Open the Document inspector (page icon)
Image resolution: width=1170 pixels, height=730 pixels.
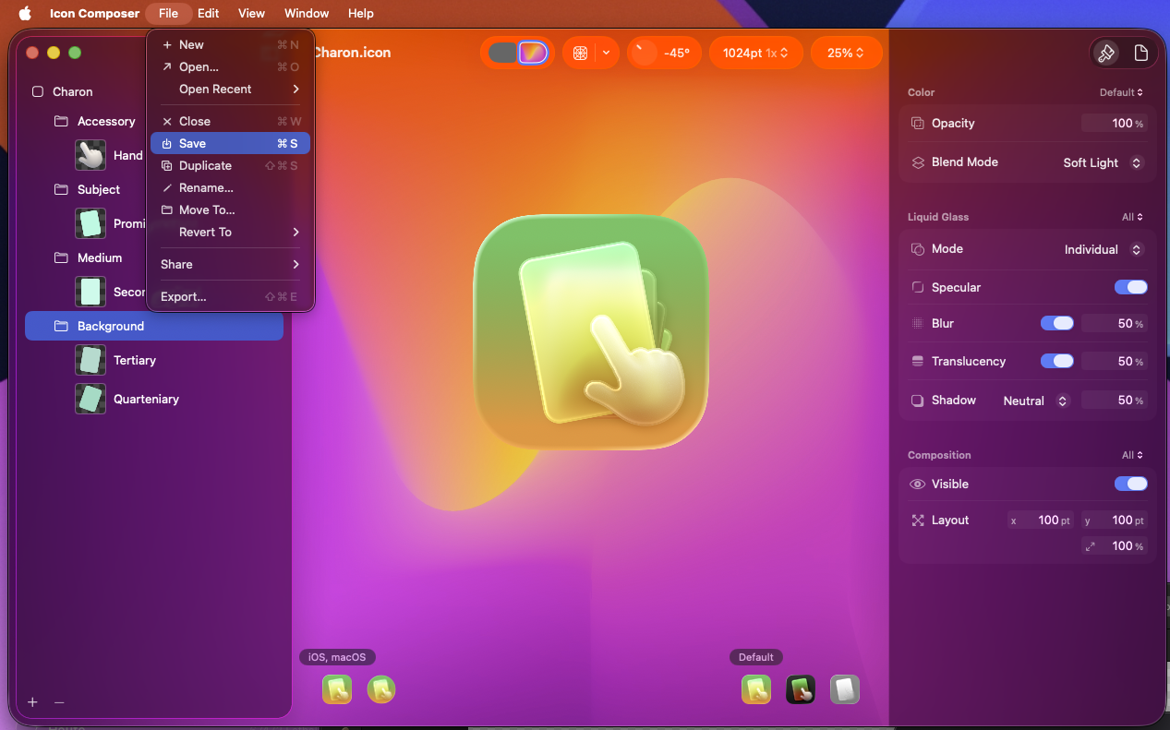point(1140,54)
